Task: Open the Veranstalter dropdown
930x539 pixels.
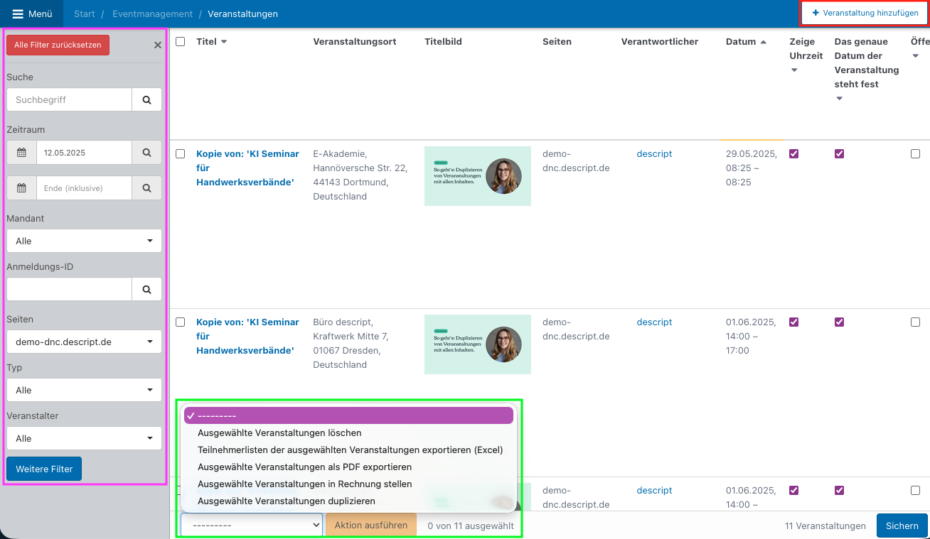Action: 84,438
